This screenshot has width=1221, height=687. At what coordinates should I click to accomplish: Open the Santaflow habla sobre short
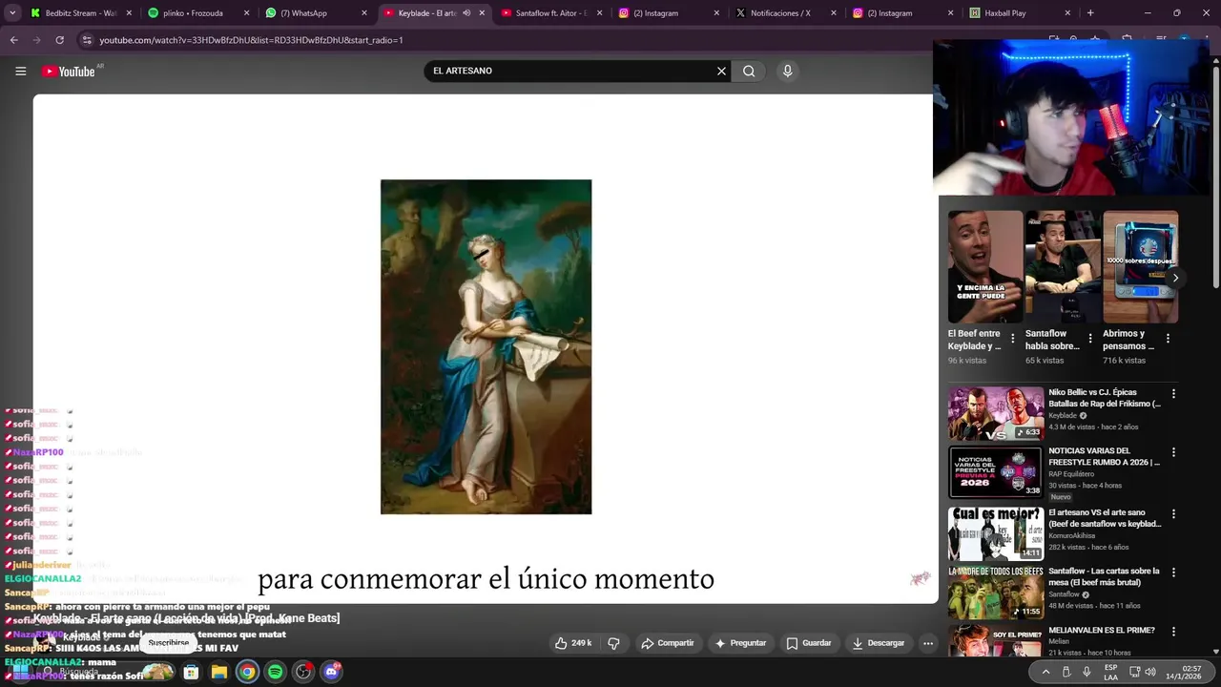1063,267
